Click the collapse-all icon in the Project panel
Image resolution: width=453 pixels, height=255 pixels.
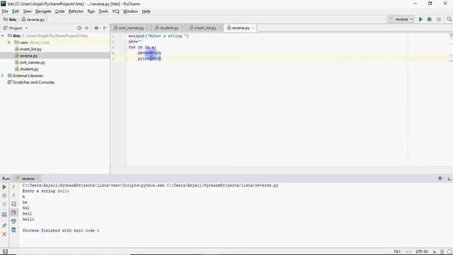pos(86,28)
